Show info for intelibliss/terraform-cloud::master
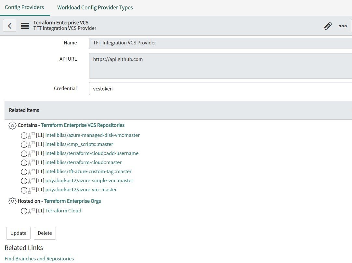The width and height of the screenshot is (352, 263). pyautogui.click(x=24, y=163)
